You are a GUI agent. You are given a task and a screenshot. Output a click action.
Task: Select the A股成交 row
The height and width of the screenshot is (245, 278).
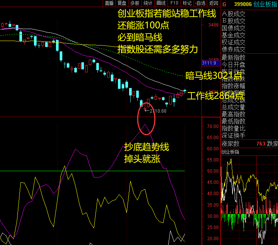(234, 14)
